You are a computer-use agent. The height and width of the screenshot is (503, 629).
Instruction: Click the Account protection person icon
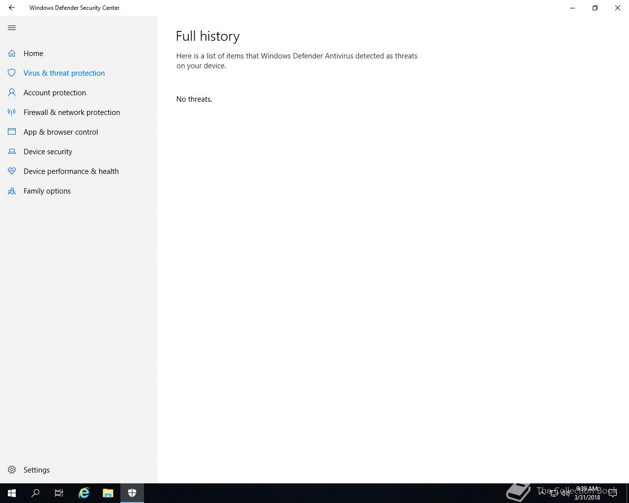(x=12, y=92)
